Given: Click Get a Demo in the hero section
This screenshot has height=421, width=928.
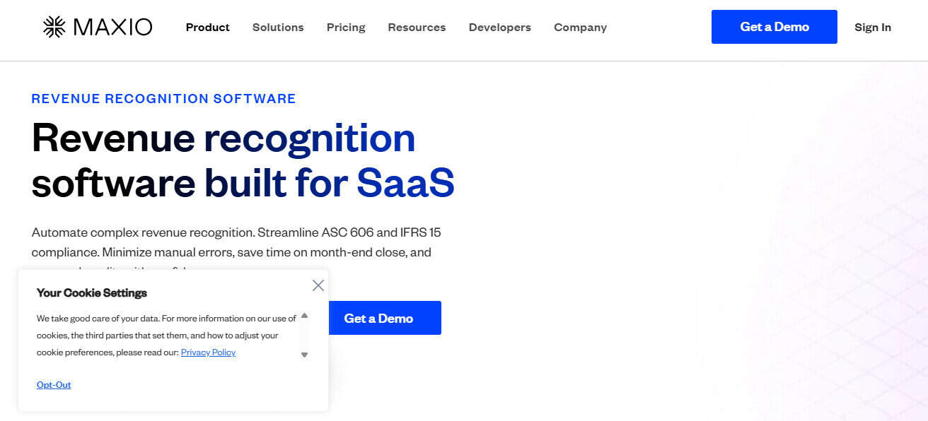Looking at the screenshot, I should point(385,318).
